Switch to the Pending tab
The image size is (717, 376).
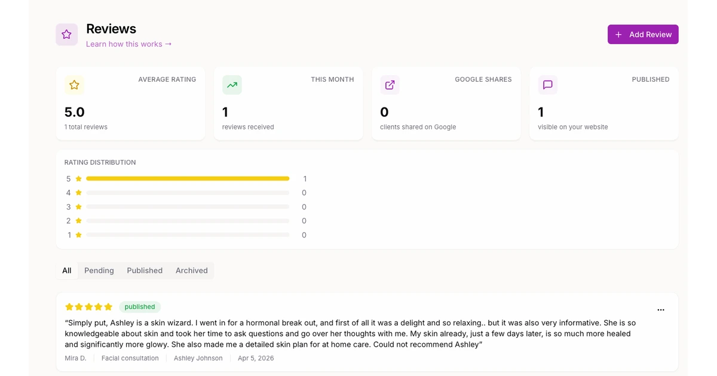99,270
